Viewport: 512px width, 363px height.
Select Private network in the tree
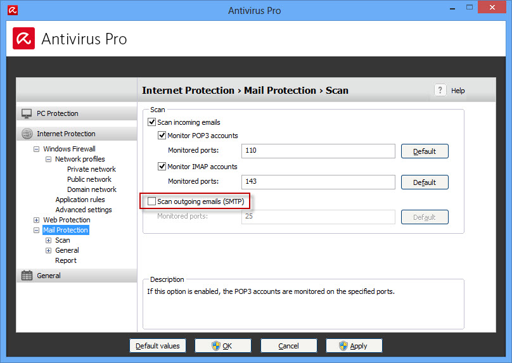point(91,169)
